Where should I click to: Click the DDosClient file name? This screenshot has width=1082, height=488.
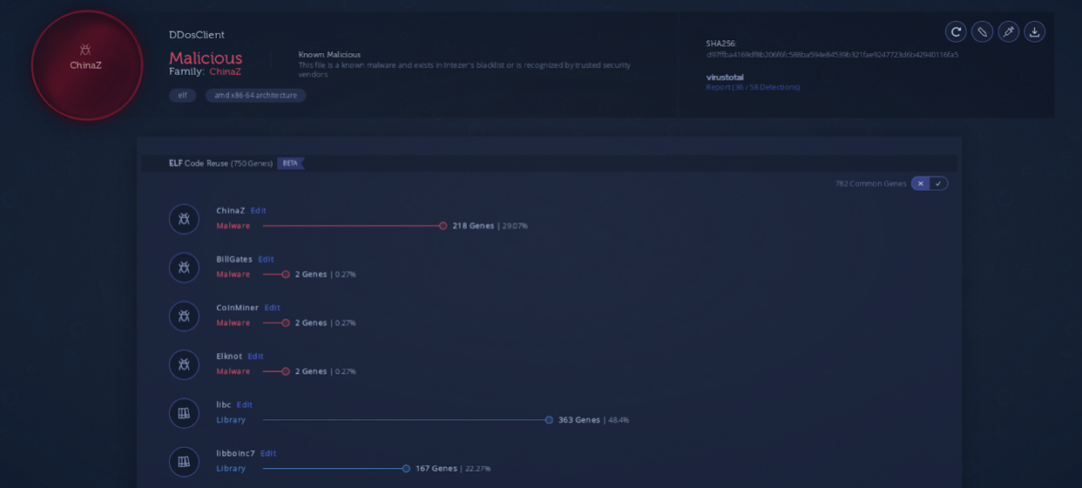coord(197,35)
